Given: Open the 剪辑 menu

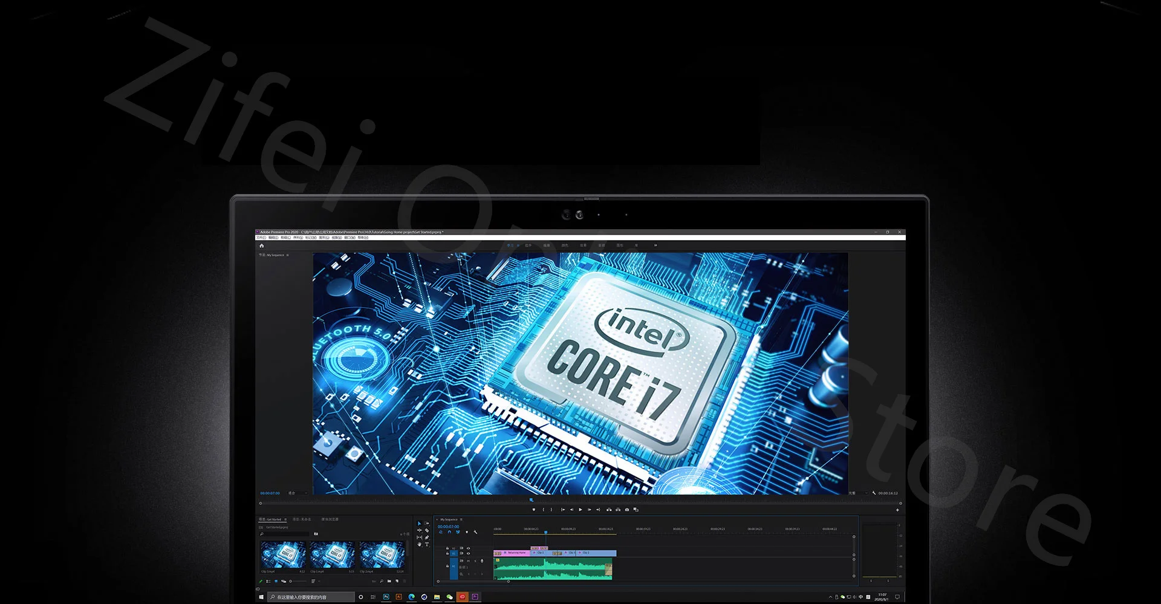Looking at the screenshot, I should 285,238.
